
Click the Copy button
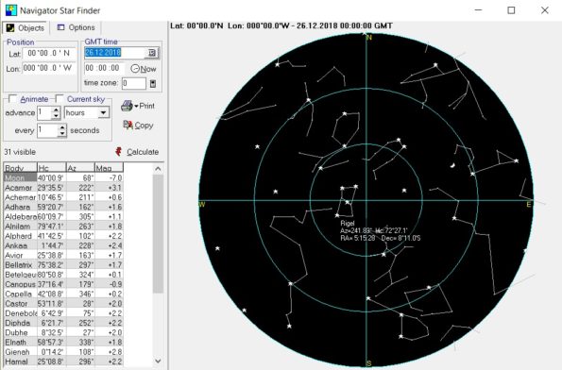(138, 125)
